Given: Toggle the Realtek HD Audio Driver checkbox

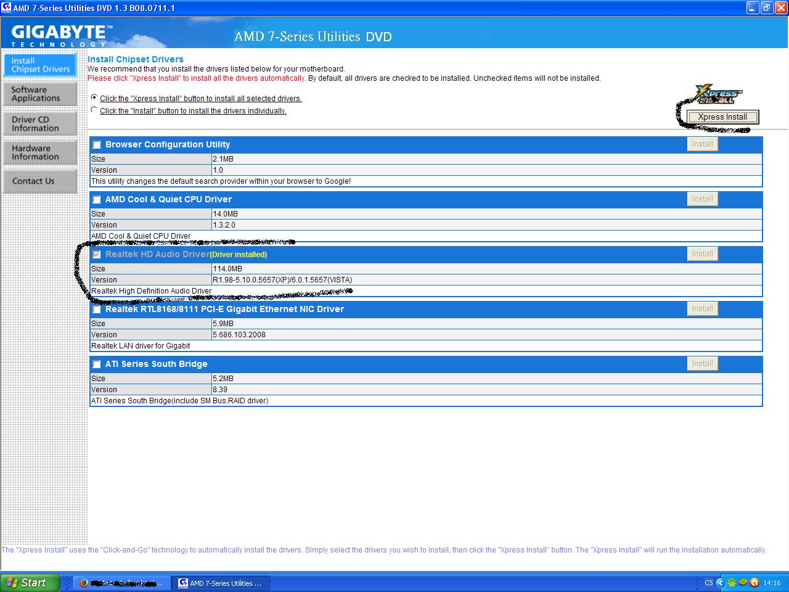Looking at the screenshot, I should 97,255.
